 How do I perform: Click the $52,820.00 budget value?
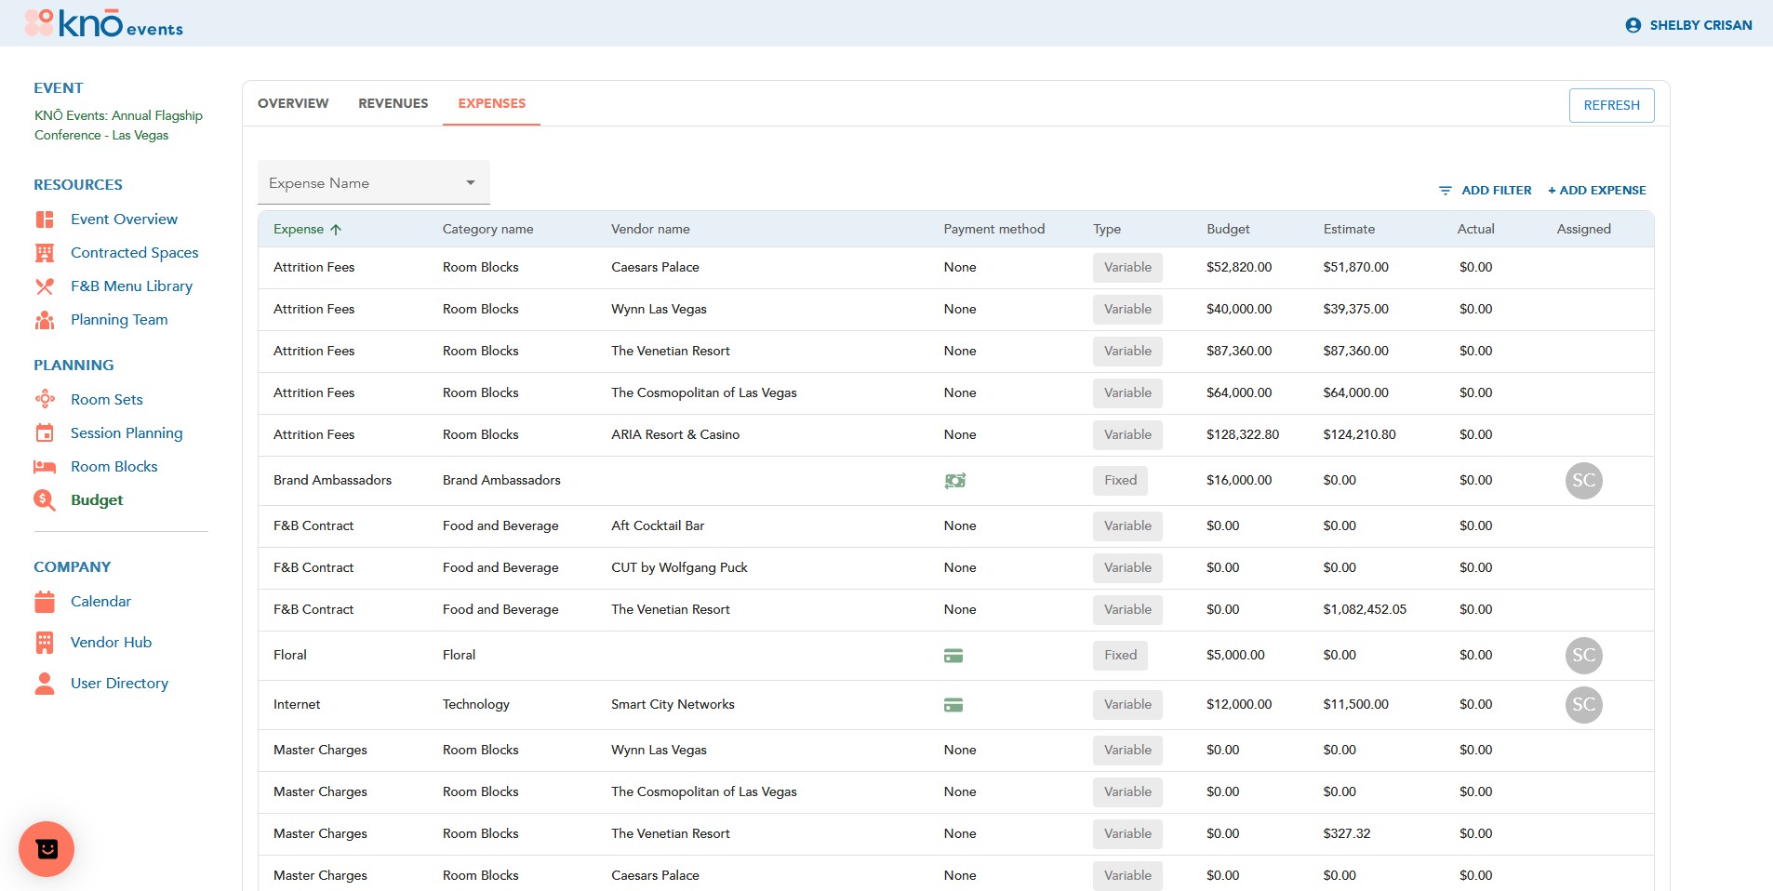pyautogui.click(x=1239, y=268)
